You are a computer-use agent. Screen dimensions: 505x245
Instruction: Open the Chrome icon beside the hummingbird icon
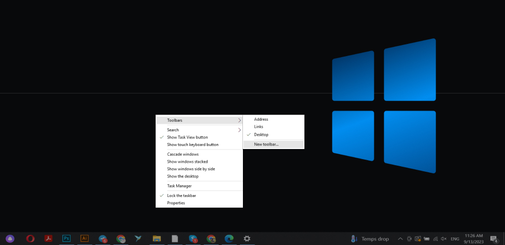tap(121, 238)
